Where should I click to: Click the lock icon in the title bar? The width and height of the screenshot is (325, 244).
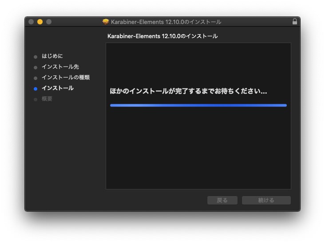coord(294,22)
